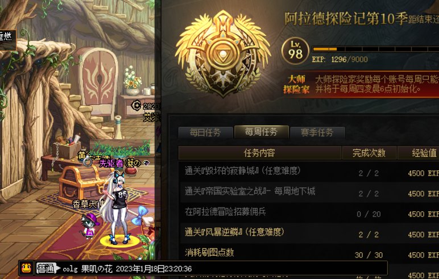The width and height of the screenshot is (439, 279).
Task: Open the 赛季任务 tab
Action: point(317,132)
